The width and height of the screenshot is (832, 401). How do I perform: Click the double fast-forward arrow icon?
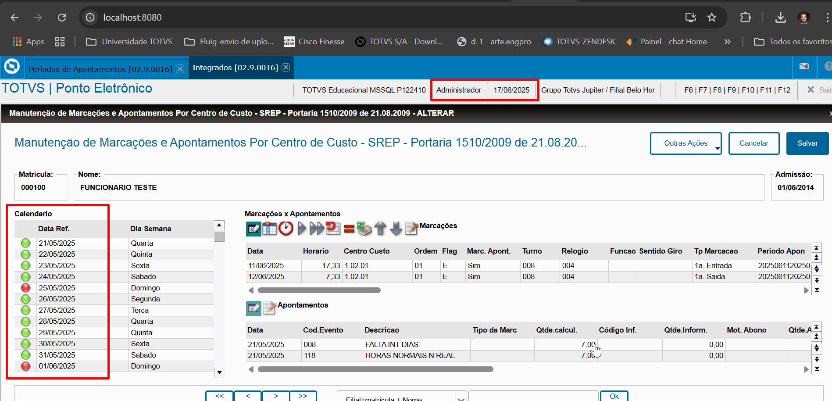click(317, 229)
